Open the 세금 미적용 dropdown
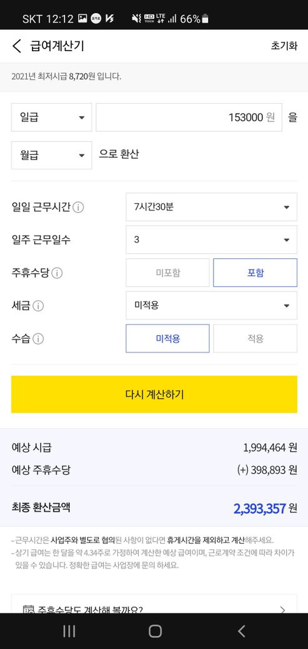308x649 pixels. [211, 305]
